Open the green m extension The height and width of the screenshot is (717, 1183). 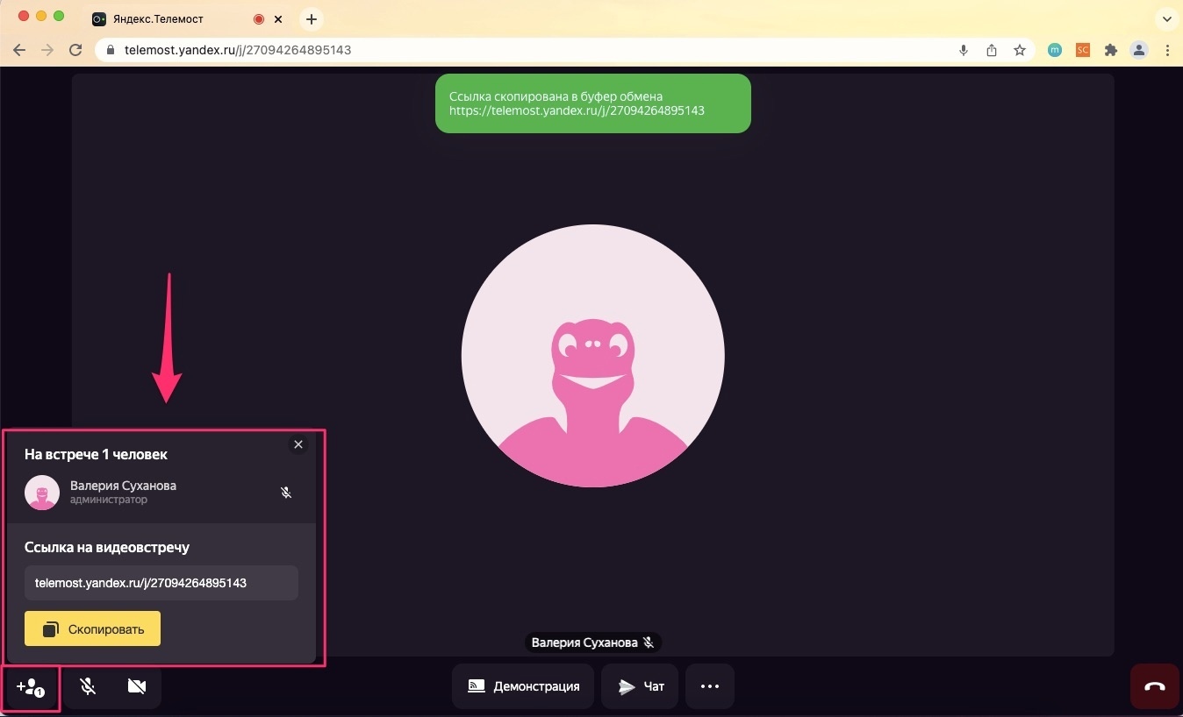click(1055, 50)
